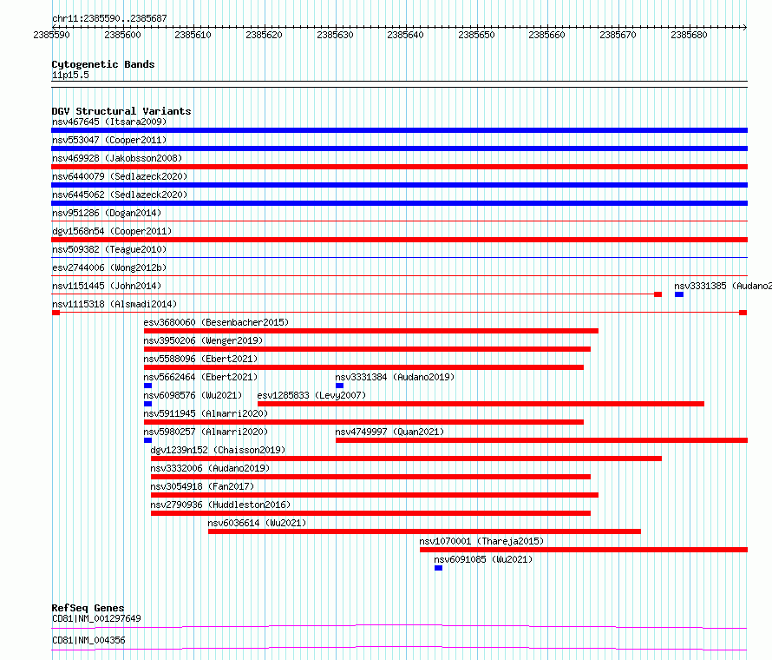Click esv1285833 (Levy2007) variant label
The image size is (772, 660).
(311, 395)
